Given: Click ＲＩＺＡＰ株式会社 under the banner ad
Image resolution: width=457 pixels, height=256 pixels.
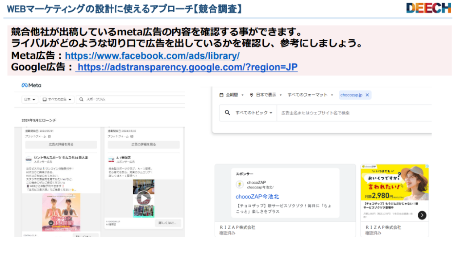Looking at the screenshot, I should click(383, 227).
